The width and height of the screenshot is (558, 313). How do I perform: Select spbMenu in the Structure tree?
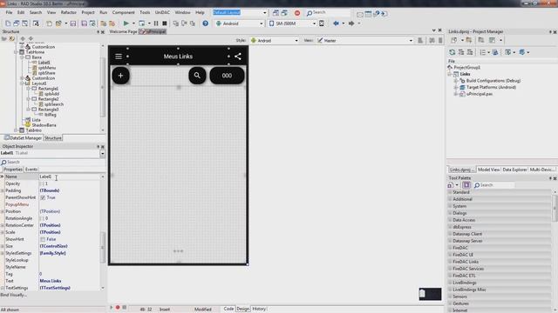pyautogui.click(x=47, y=68)
